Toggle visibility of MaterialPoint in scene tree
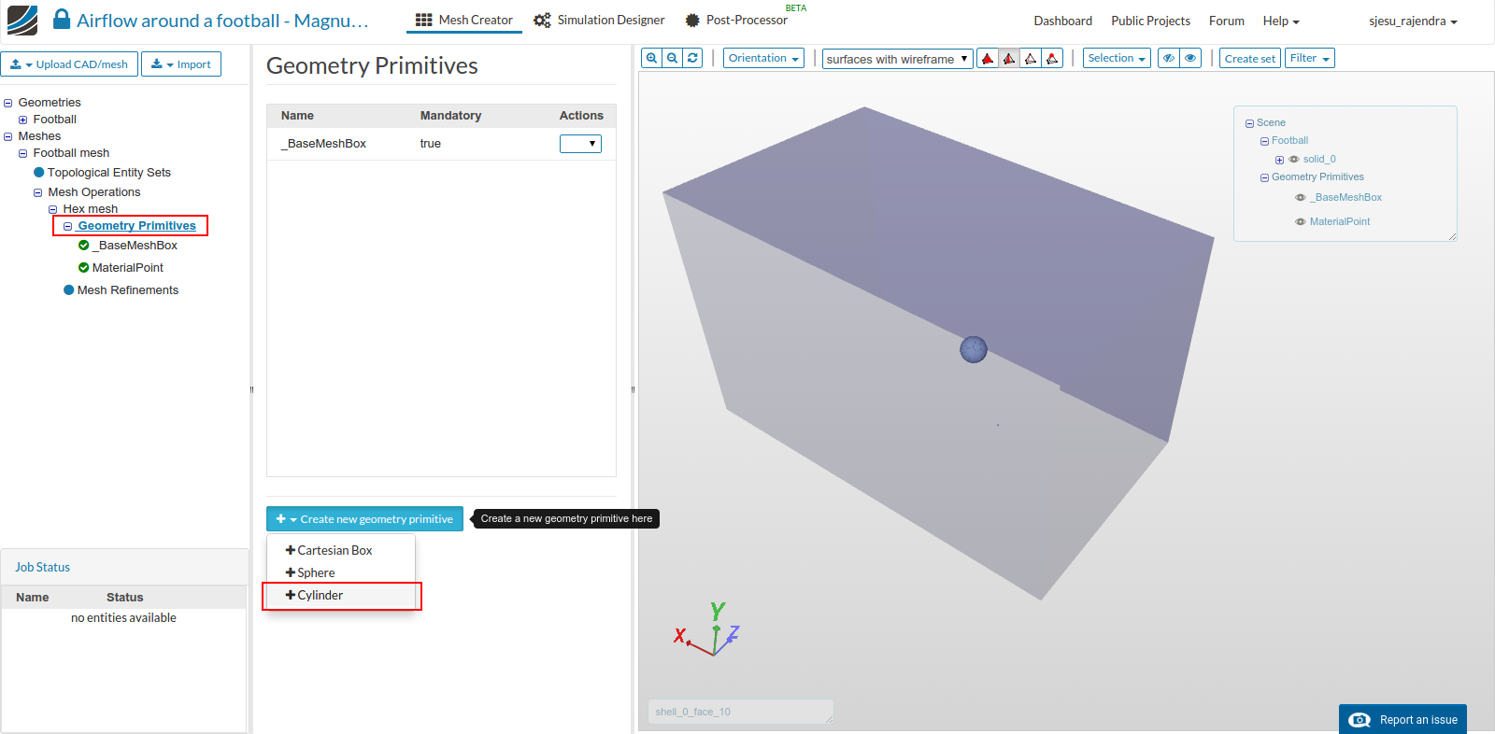Screen dimensions: 1495x734 click(x=1301, y=222)
